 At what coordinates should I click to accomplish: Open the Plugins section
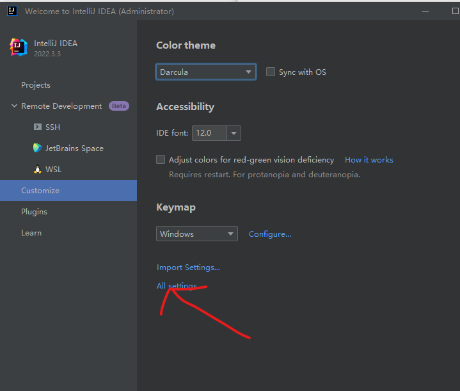[x=34, y=212]
